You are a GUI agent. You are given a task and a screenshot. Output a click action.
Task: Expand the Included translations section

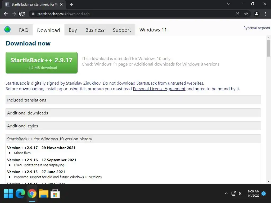(133, 100)
